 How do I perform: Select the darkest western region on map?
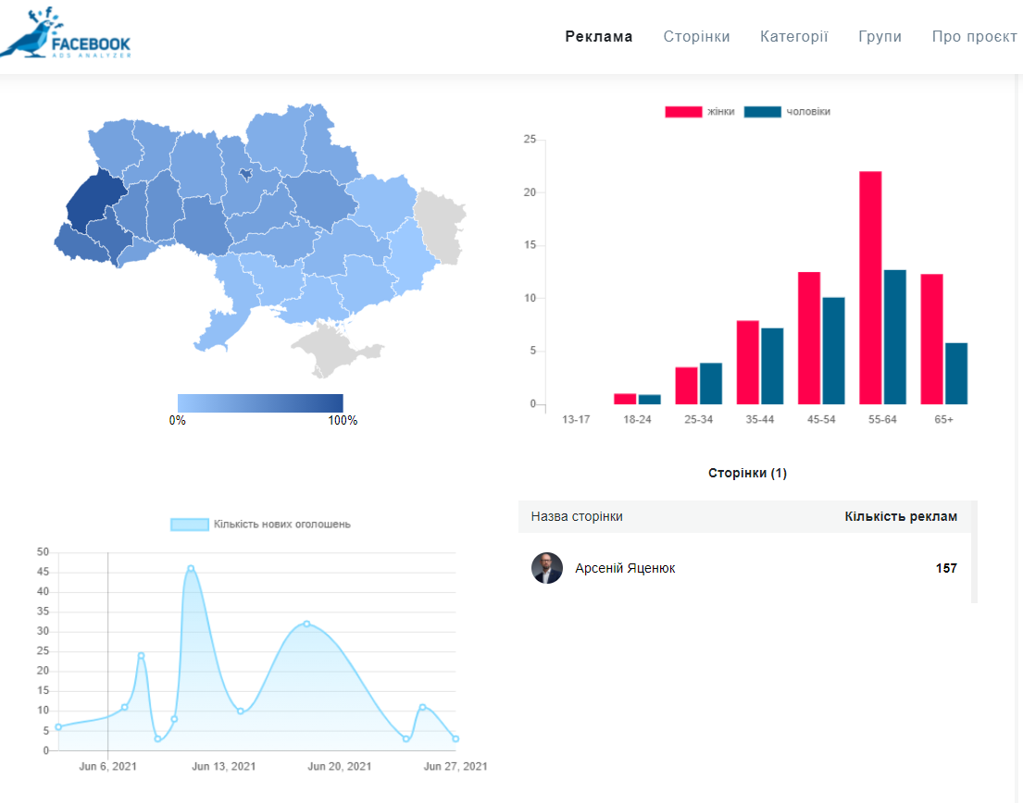[x=91, y=201]
